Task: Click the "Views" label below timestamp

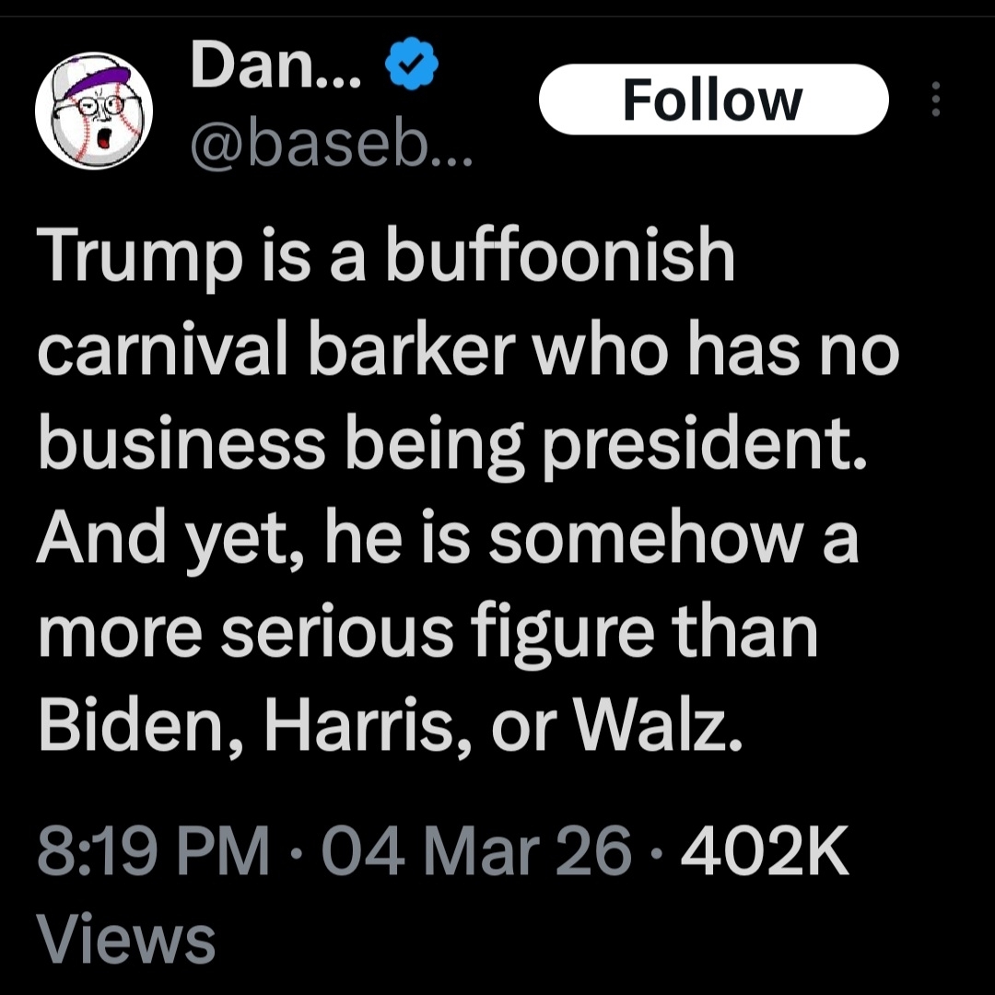Action: [x=125, y=940]
